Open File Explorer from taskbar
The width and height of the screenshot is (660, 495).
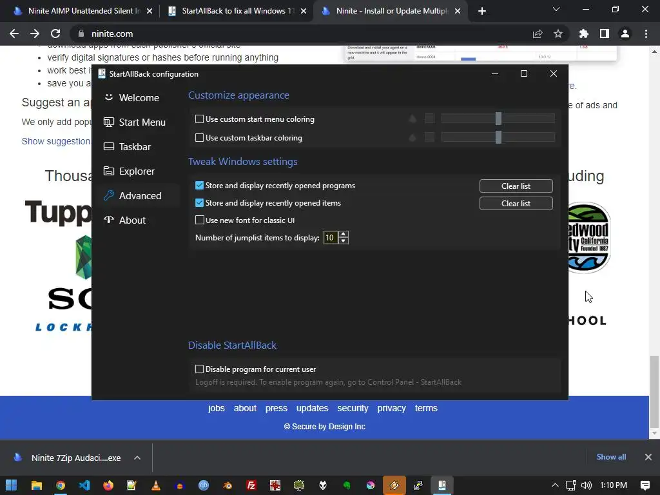37,485
